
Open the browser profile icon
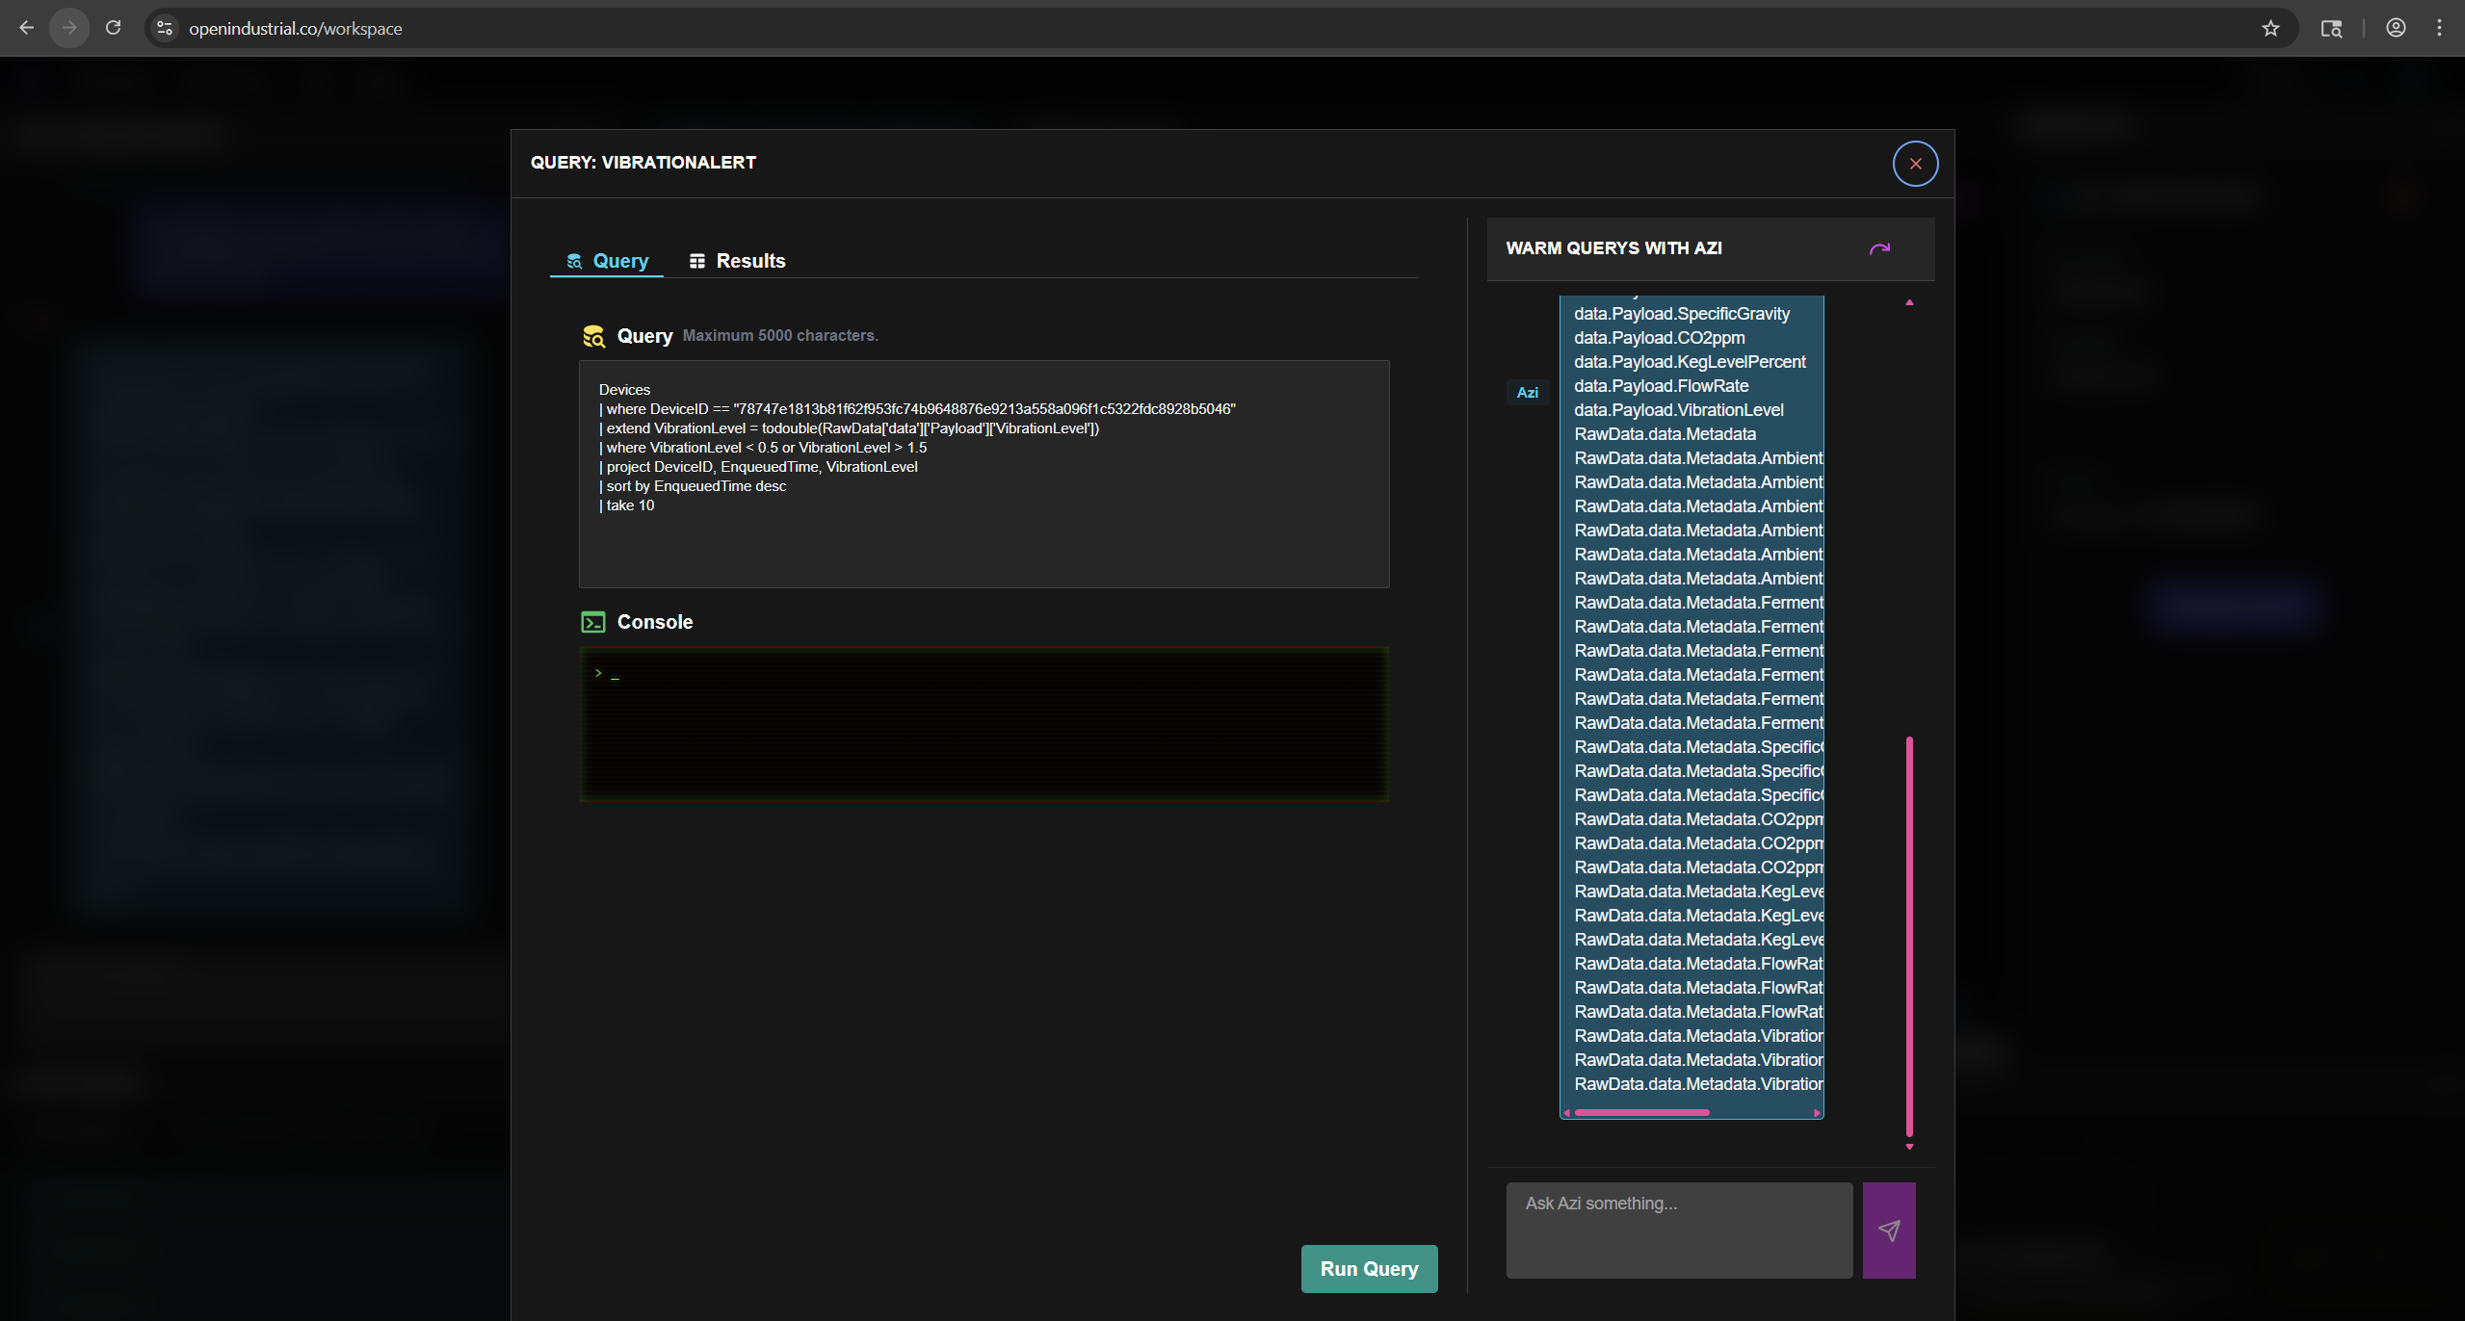click(2396, 28)
